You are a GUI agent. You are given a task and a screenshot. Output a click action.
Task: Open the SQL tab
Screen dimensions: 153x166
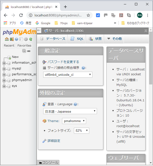click(77, 39)
